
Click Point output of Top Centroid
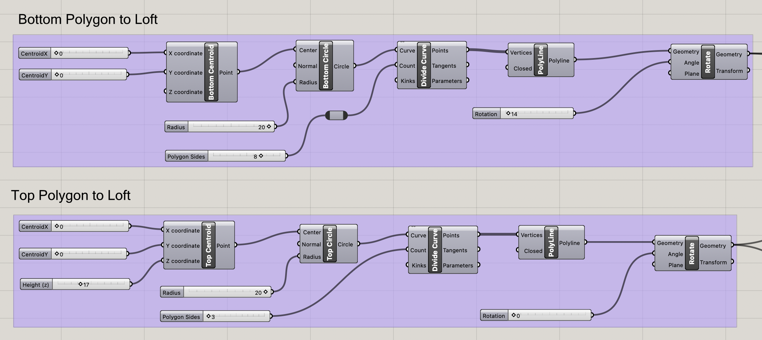tap(223, 246)
